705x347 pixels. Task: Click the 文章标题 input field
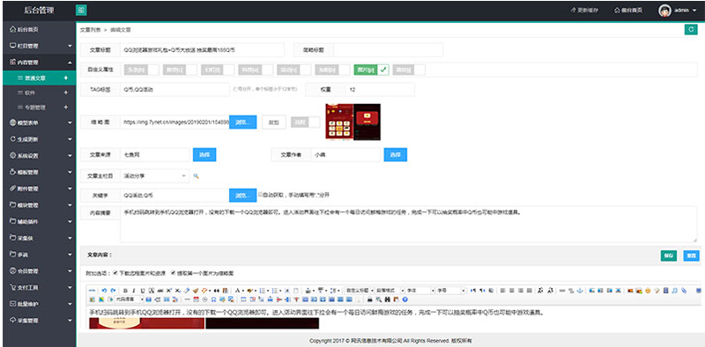coord(203,50)
